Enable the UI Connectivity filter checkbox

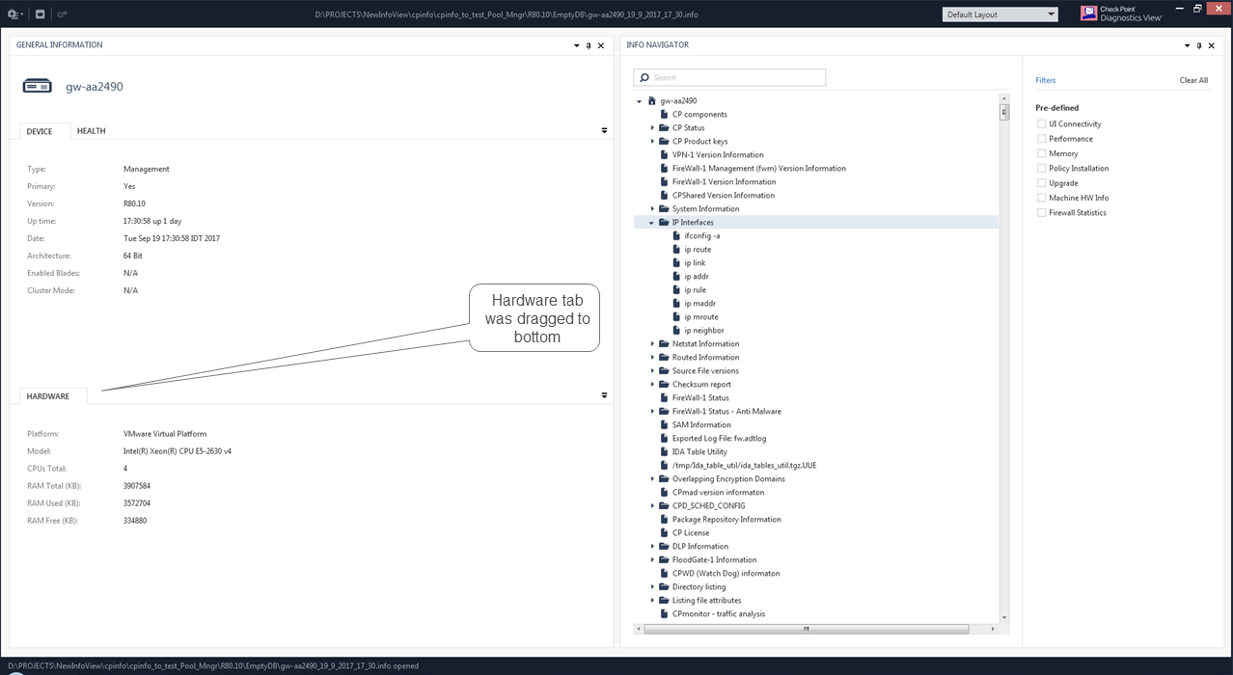coord(1041,123)
